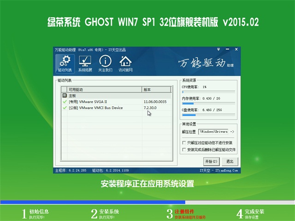Click the 解压位置 path input field
The height and width of the screenshot is (221, 295).
[212, 132]
